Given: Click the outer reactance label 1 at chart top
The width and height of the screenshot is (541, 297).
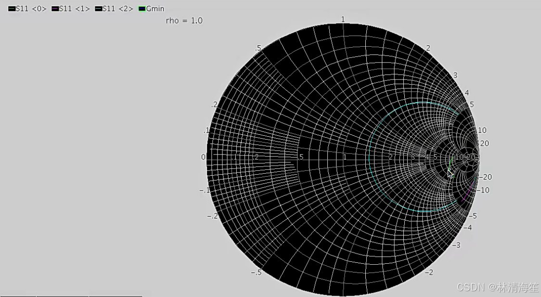Looking at the screenshot, I should click(x=343, y=19).
